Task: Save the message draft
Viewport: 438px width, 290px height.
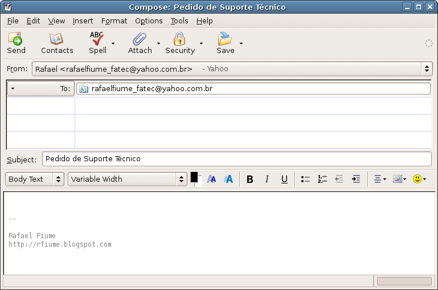Action: tap(225, 43)
